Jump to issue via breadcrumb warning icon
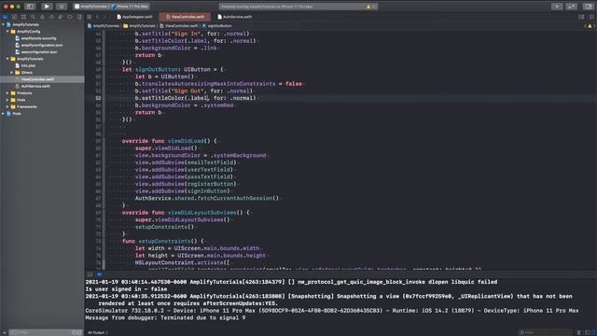The width and height of the screenshot is (597, 336). point(590,26)
